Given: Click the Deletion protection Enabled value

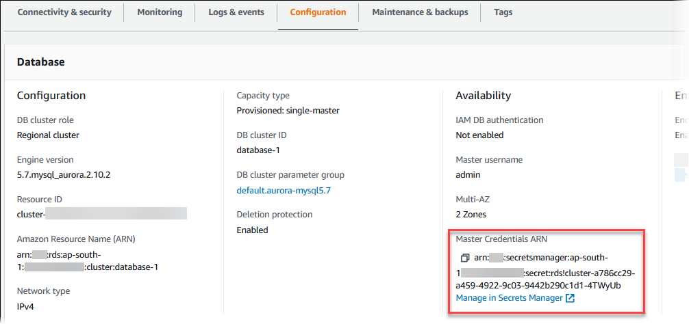Looking at the screenshot, I should point(252,230).
